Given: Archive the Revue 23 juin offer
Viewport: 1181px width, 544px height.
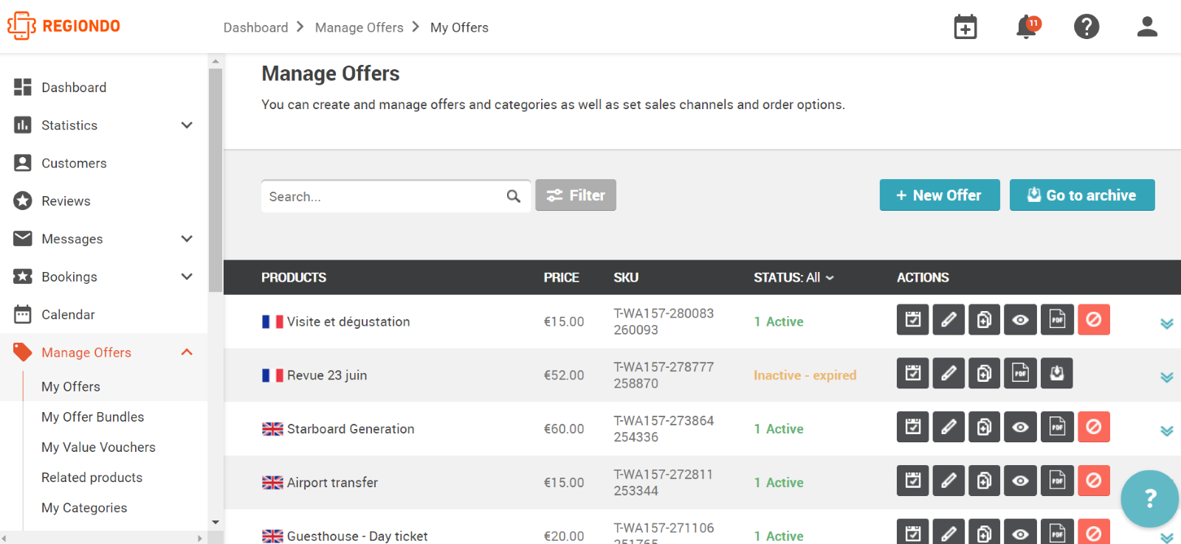Looking at the screenshot, I should [1056, 374].
